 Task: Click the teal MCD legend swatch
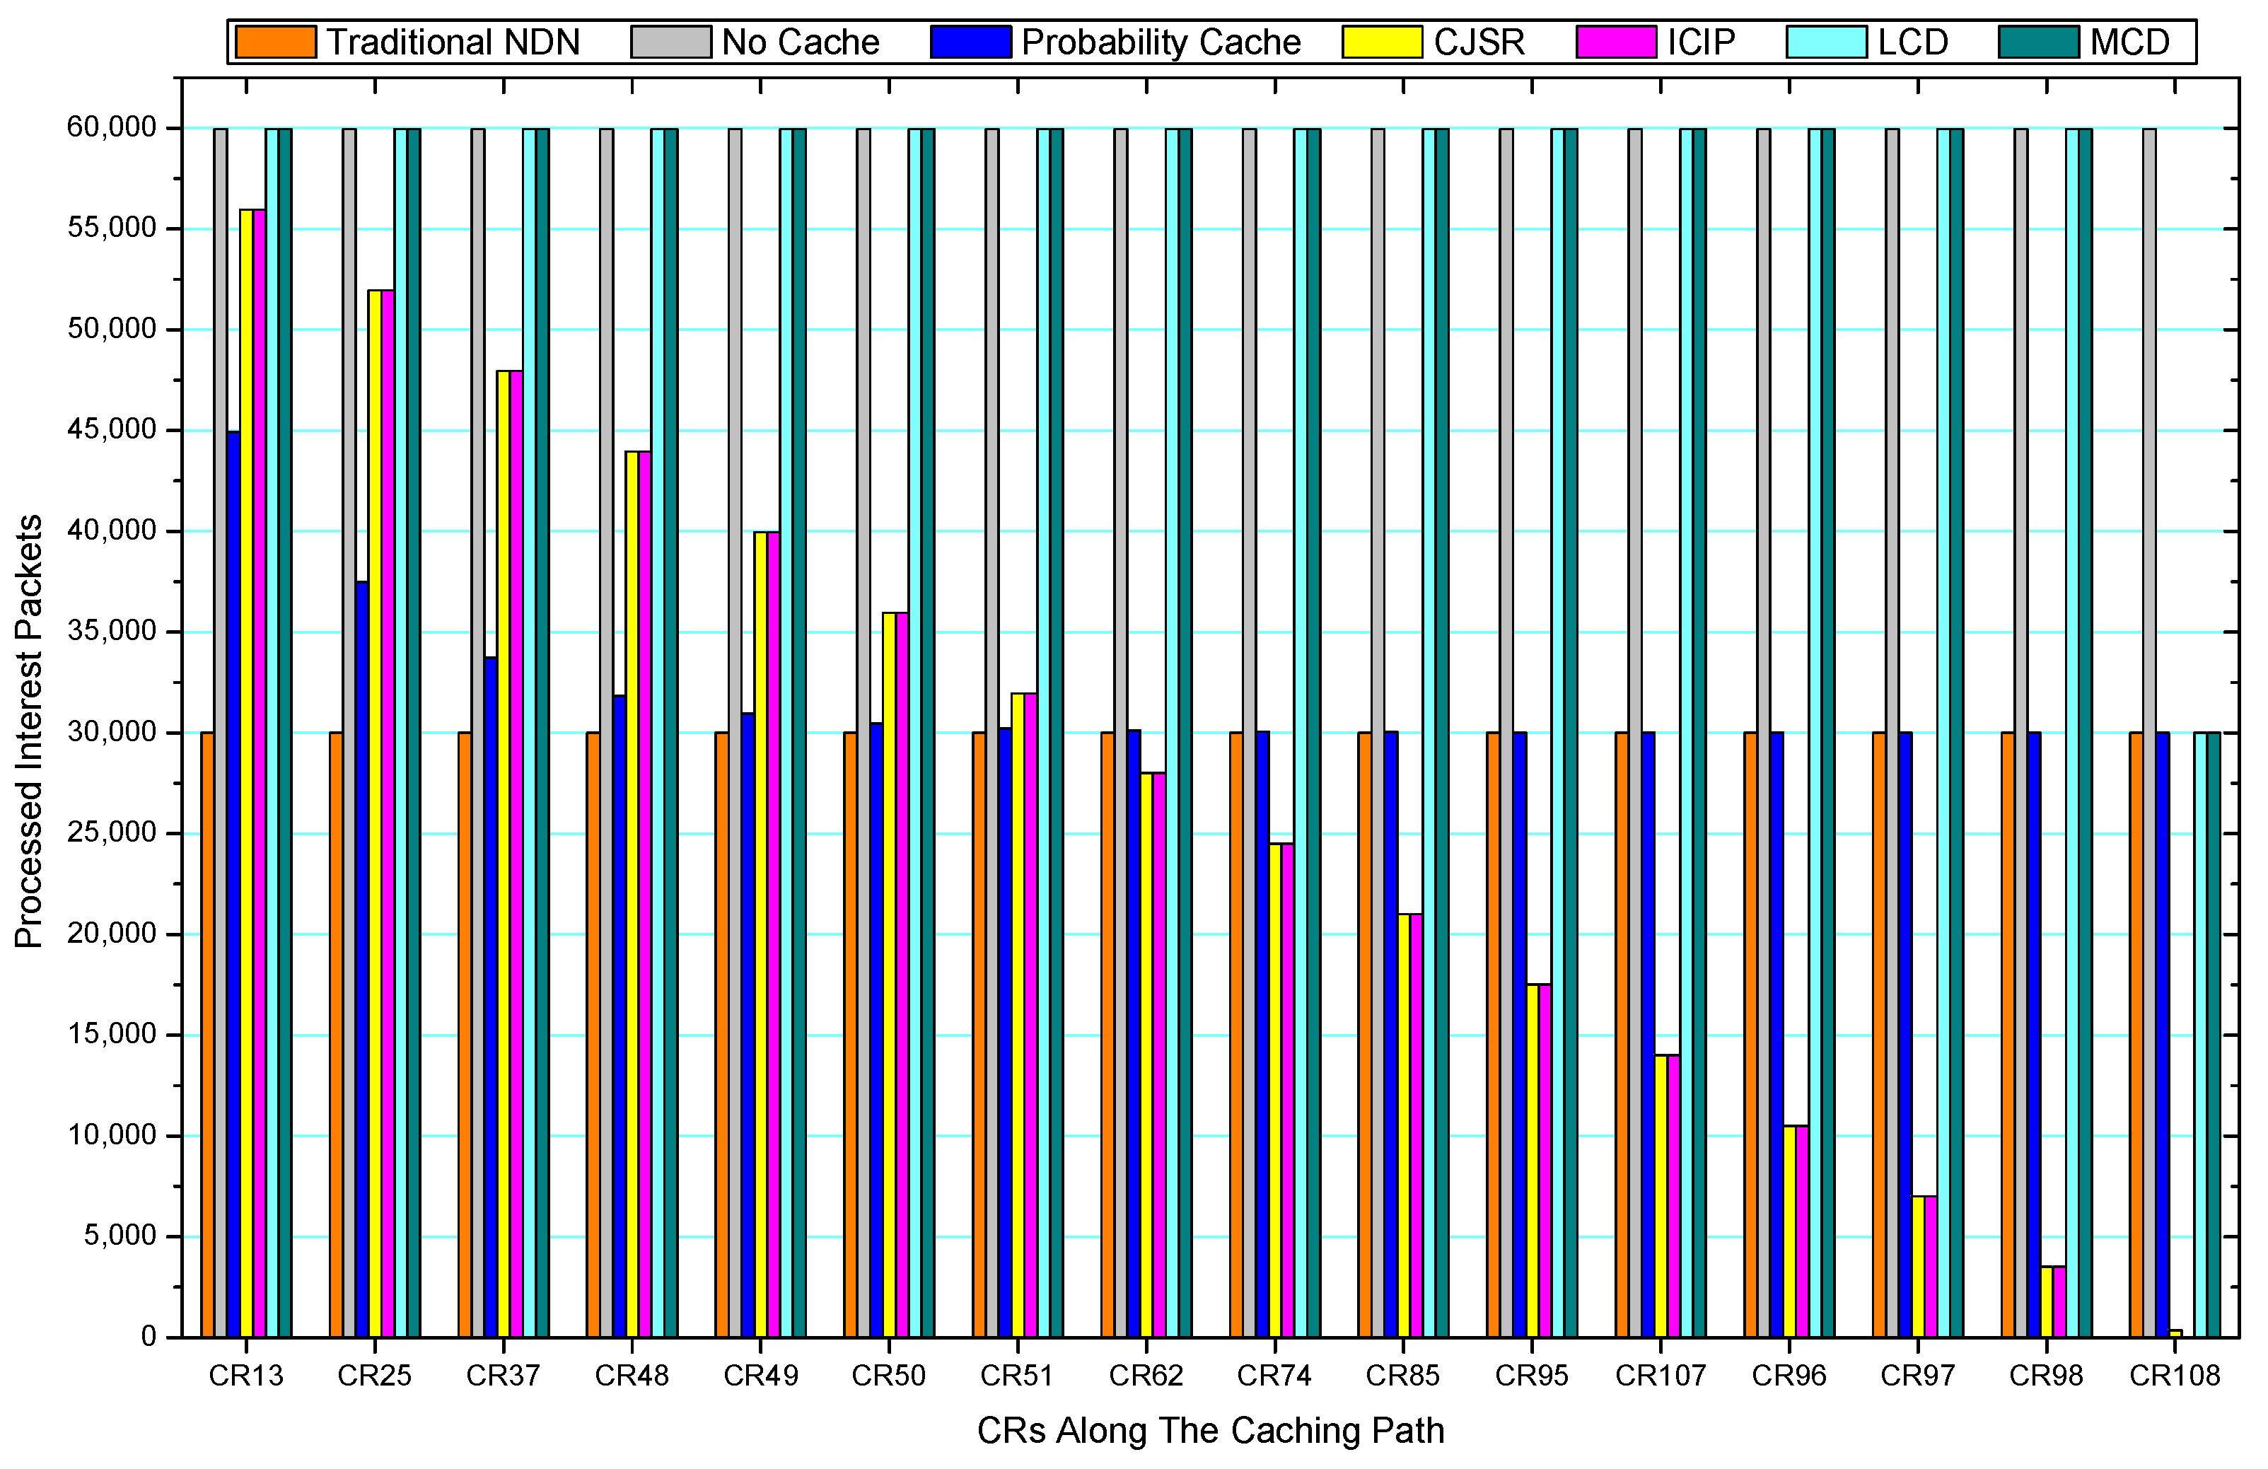coord(2038,42)
